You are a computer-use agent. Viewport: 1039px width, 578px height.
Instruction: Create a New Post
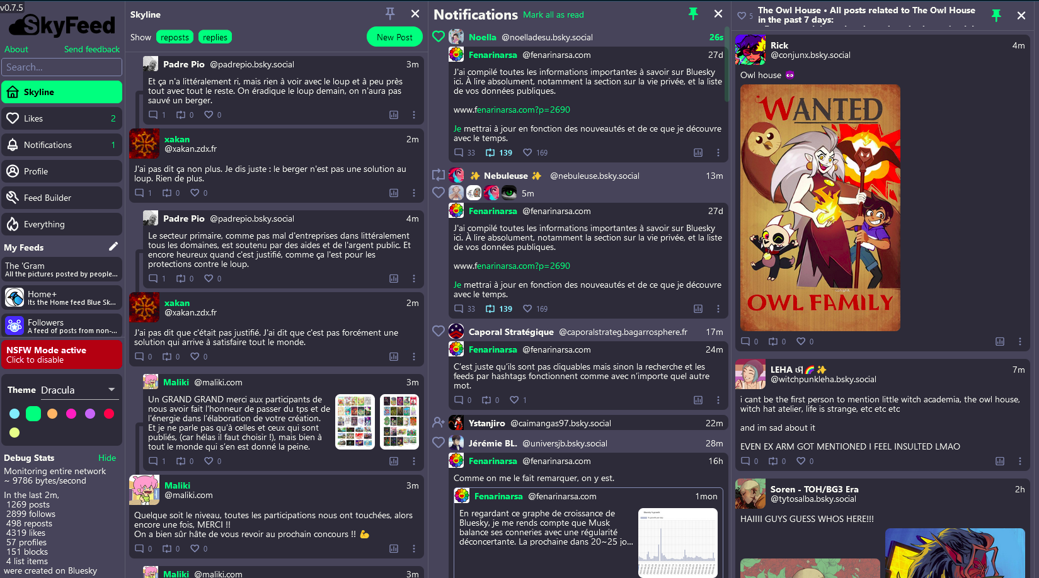click(x=394, y=37)
